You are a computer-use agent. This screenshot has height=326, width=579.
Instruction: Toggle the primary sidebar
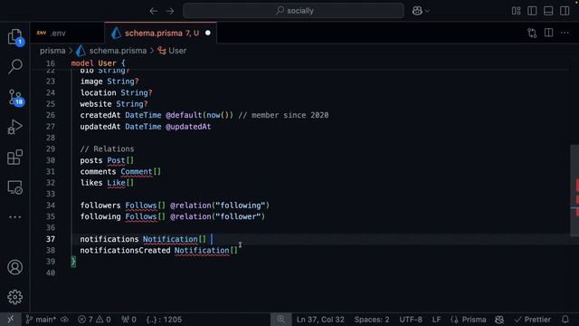coord(532,11)
